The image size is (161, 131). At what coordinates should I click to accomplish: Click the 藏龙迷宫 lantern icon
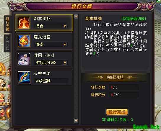pyautogui.click(x=24, y=41)
